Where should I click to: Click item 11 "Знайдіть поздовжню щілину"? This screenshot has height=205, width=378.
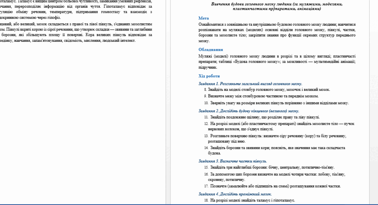point(262,117)
